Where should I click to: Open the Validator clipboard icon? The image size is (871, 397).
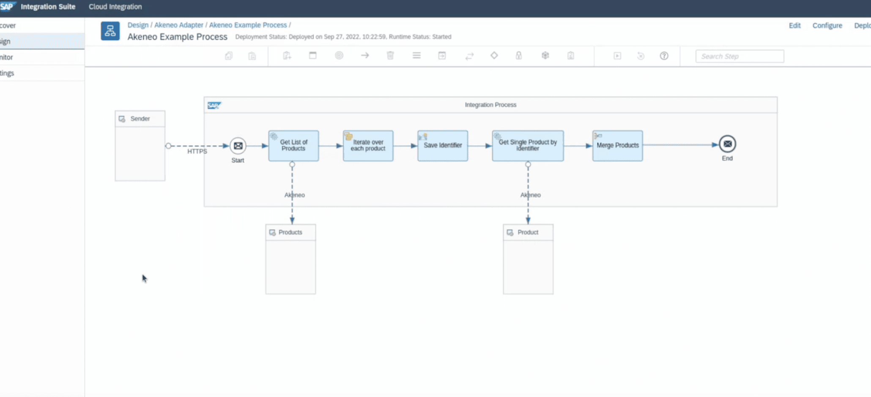[571, 55]
